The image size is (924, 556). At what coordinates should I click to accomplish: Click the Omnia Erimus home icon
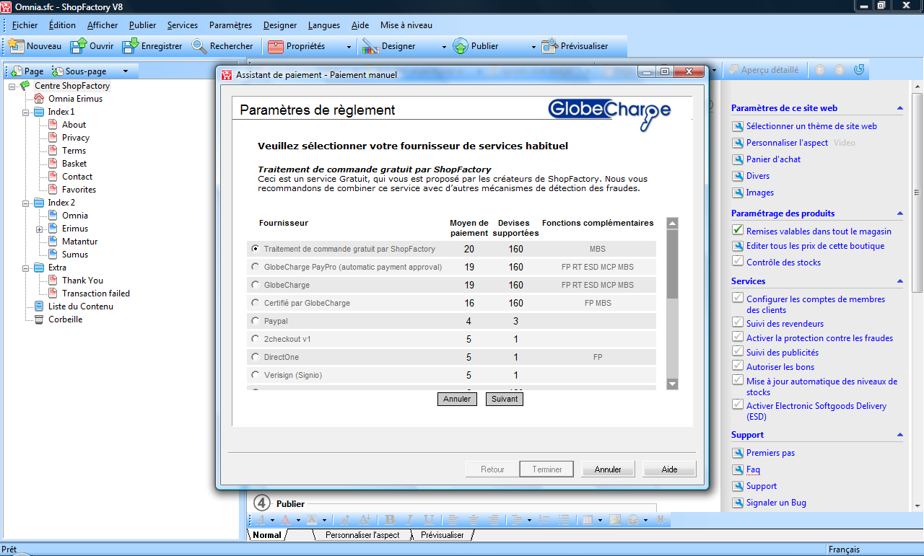pyautogui.click(x=39, y=99)
